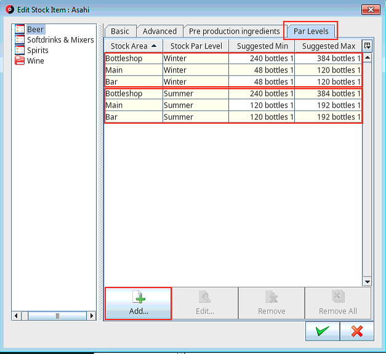Click the red X cancel button
The image size is (386, 354).
(357, 331)
